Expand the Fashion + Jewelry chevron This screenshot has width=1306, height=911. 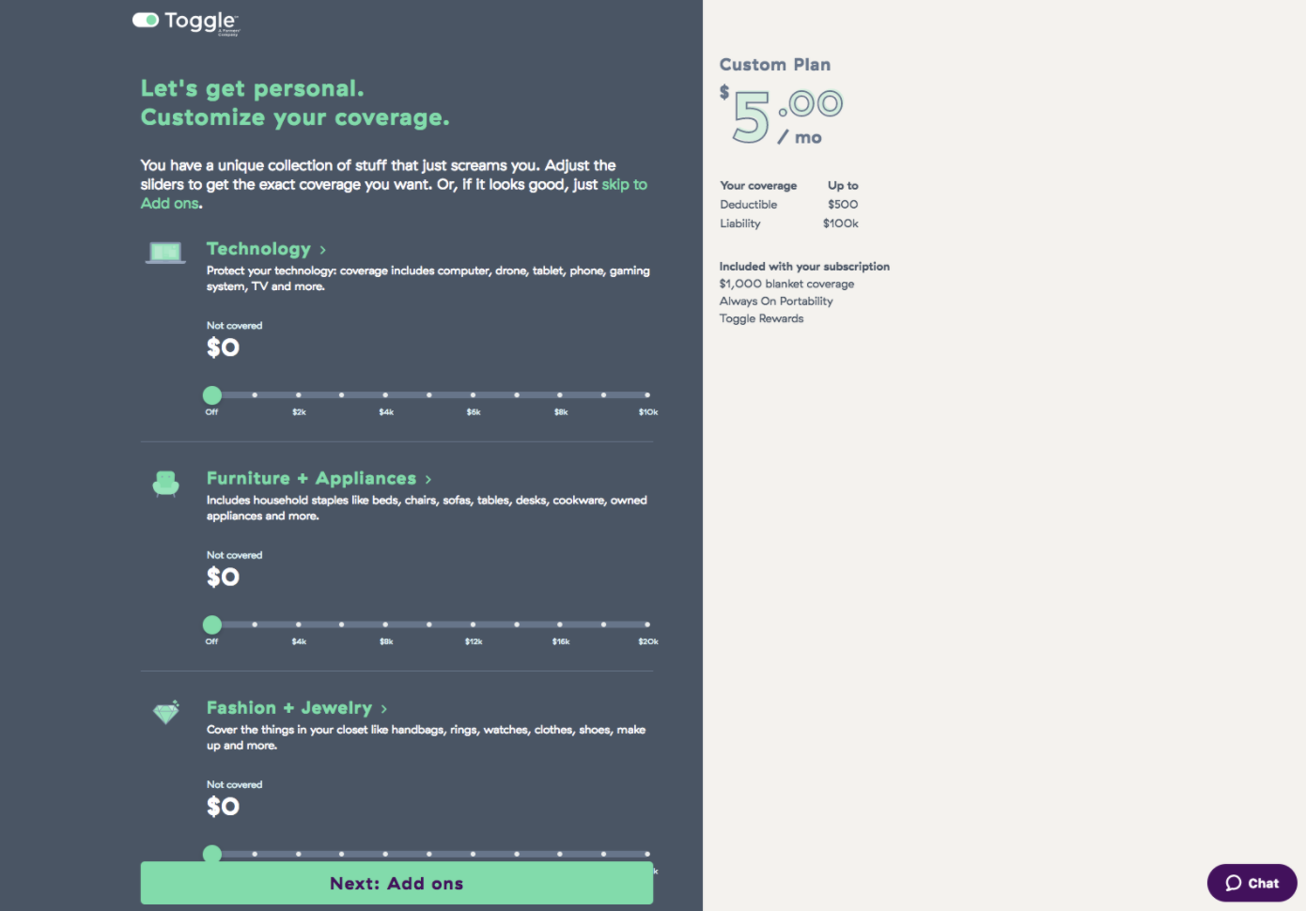click(x=384, y=709)
